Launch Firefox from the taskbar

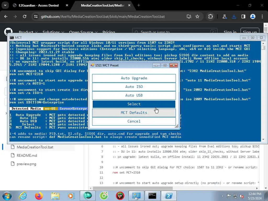(39, 196)
